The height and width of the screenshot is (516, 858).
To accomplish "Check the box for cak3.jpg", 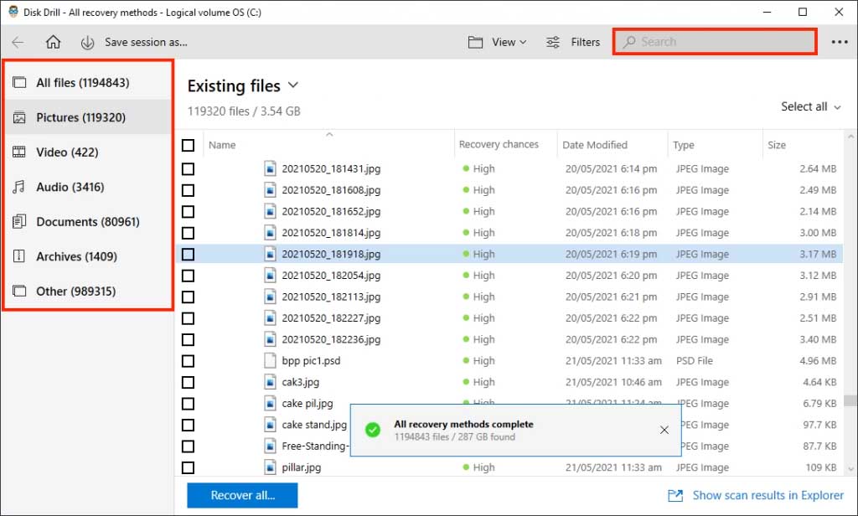I will (x=188, y=382).
